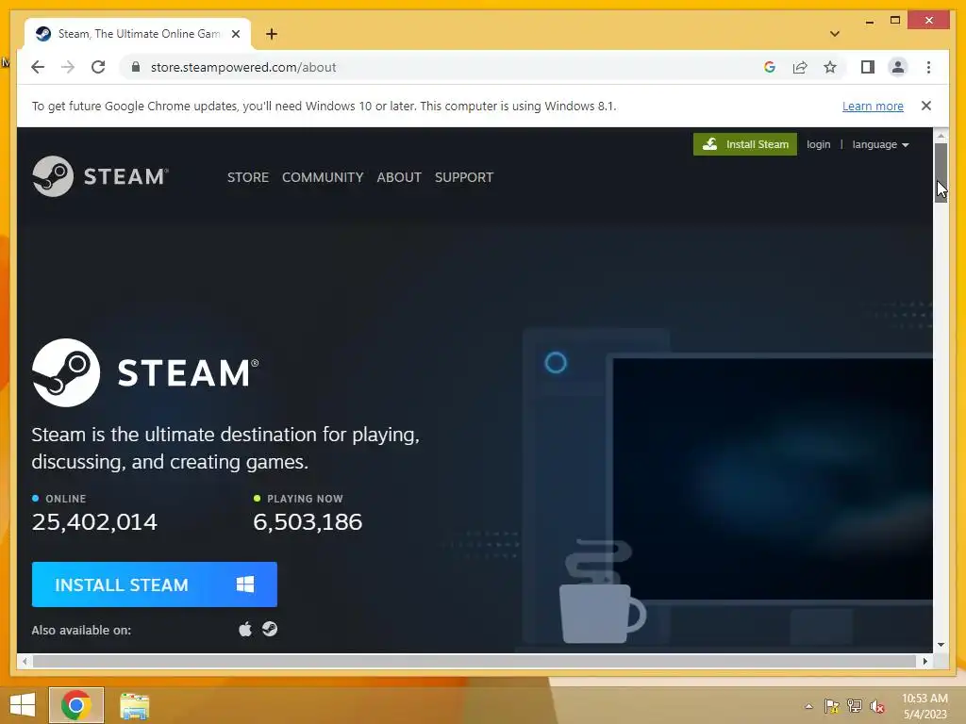966x724 pixels.
Task: Open Chrome three-dot menu
Action: tap(928, 67)
